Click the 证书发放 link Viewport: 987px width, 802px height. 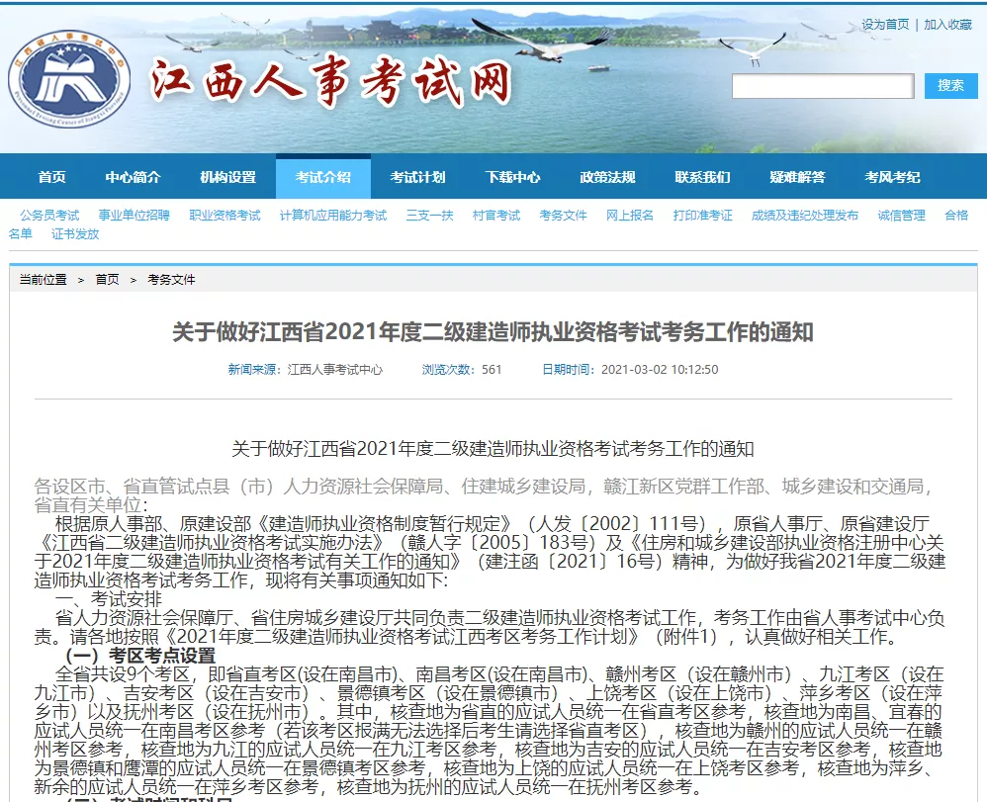[75, 234]
